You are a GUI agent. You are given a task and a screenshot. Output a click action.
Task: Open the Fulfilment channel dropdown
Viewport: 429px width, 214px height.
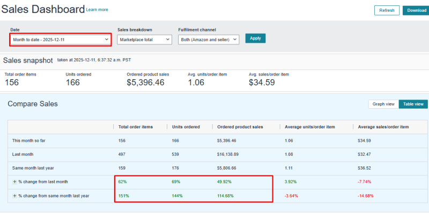click(208, 39)
